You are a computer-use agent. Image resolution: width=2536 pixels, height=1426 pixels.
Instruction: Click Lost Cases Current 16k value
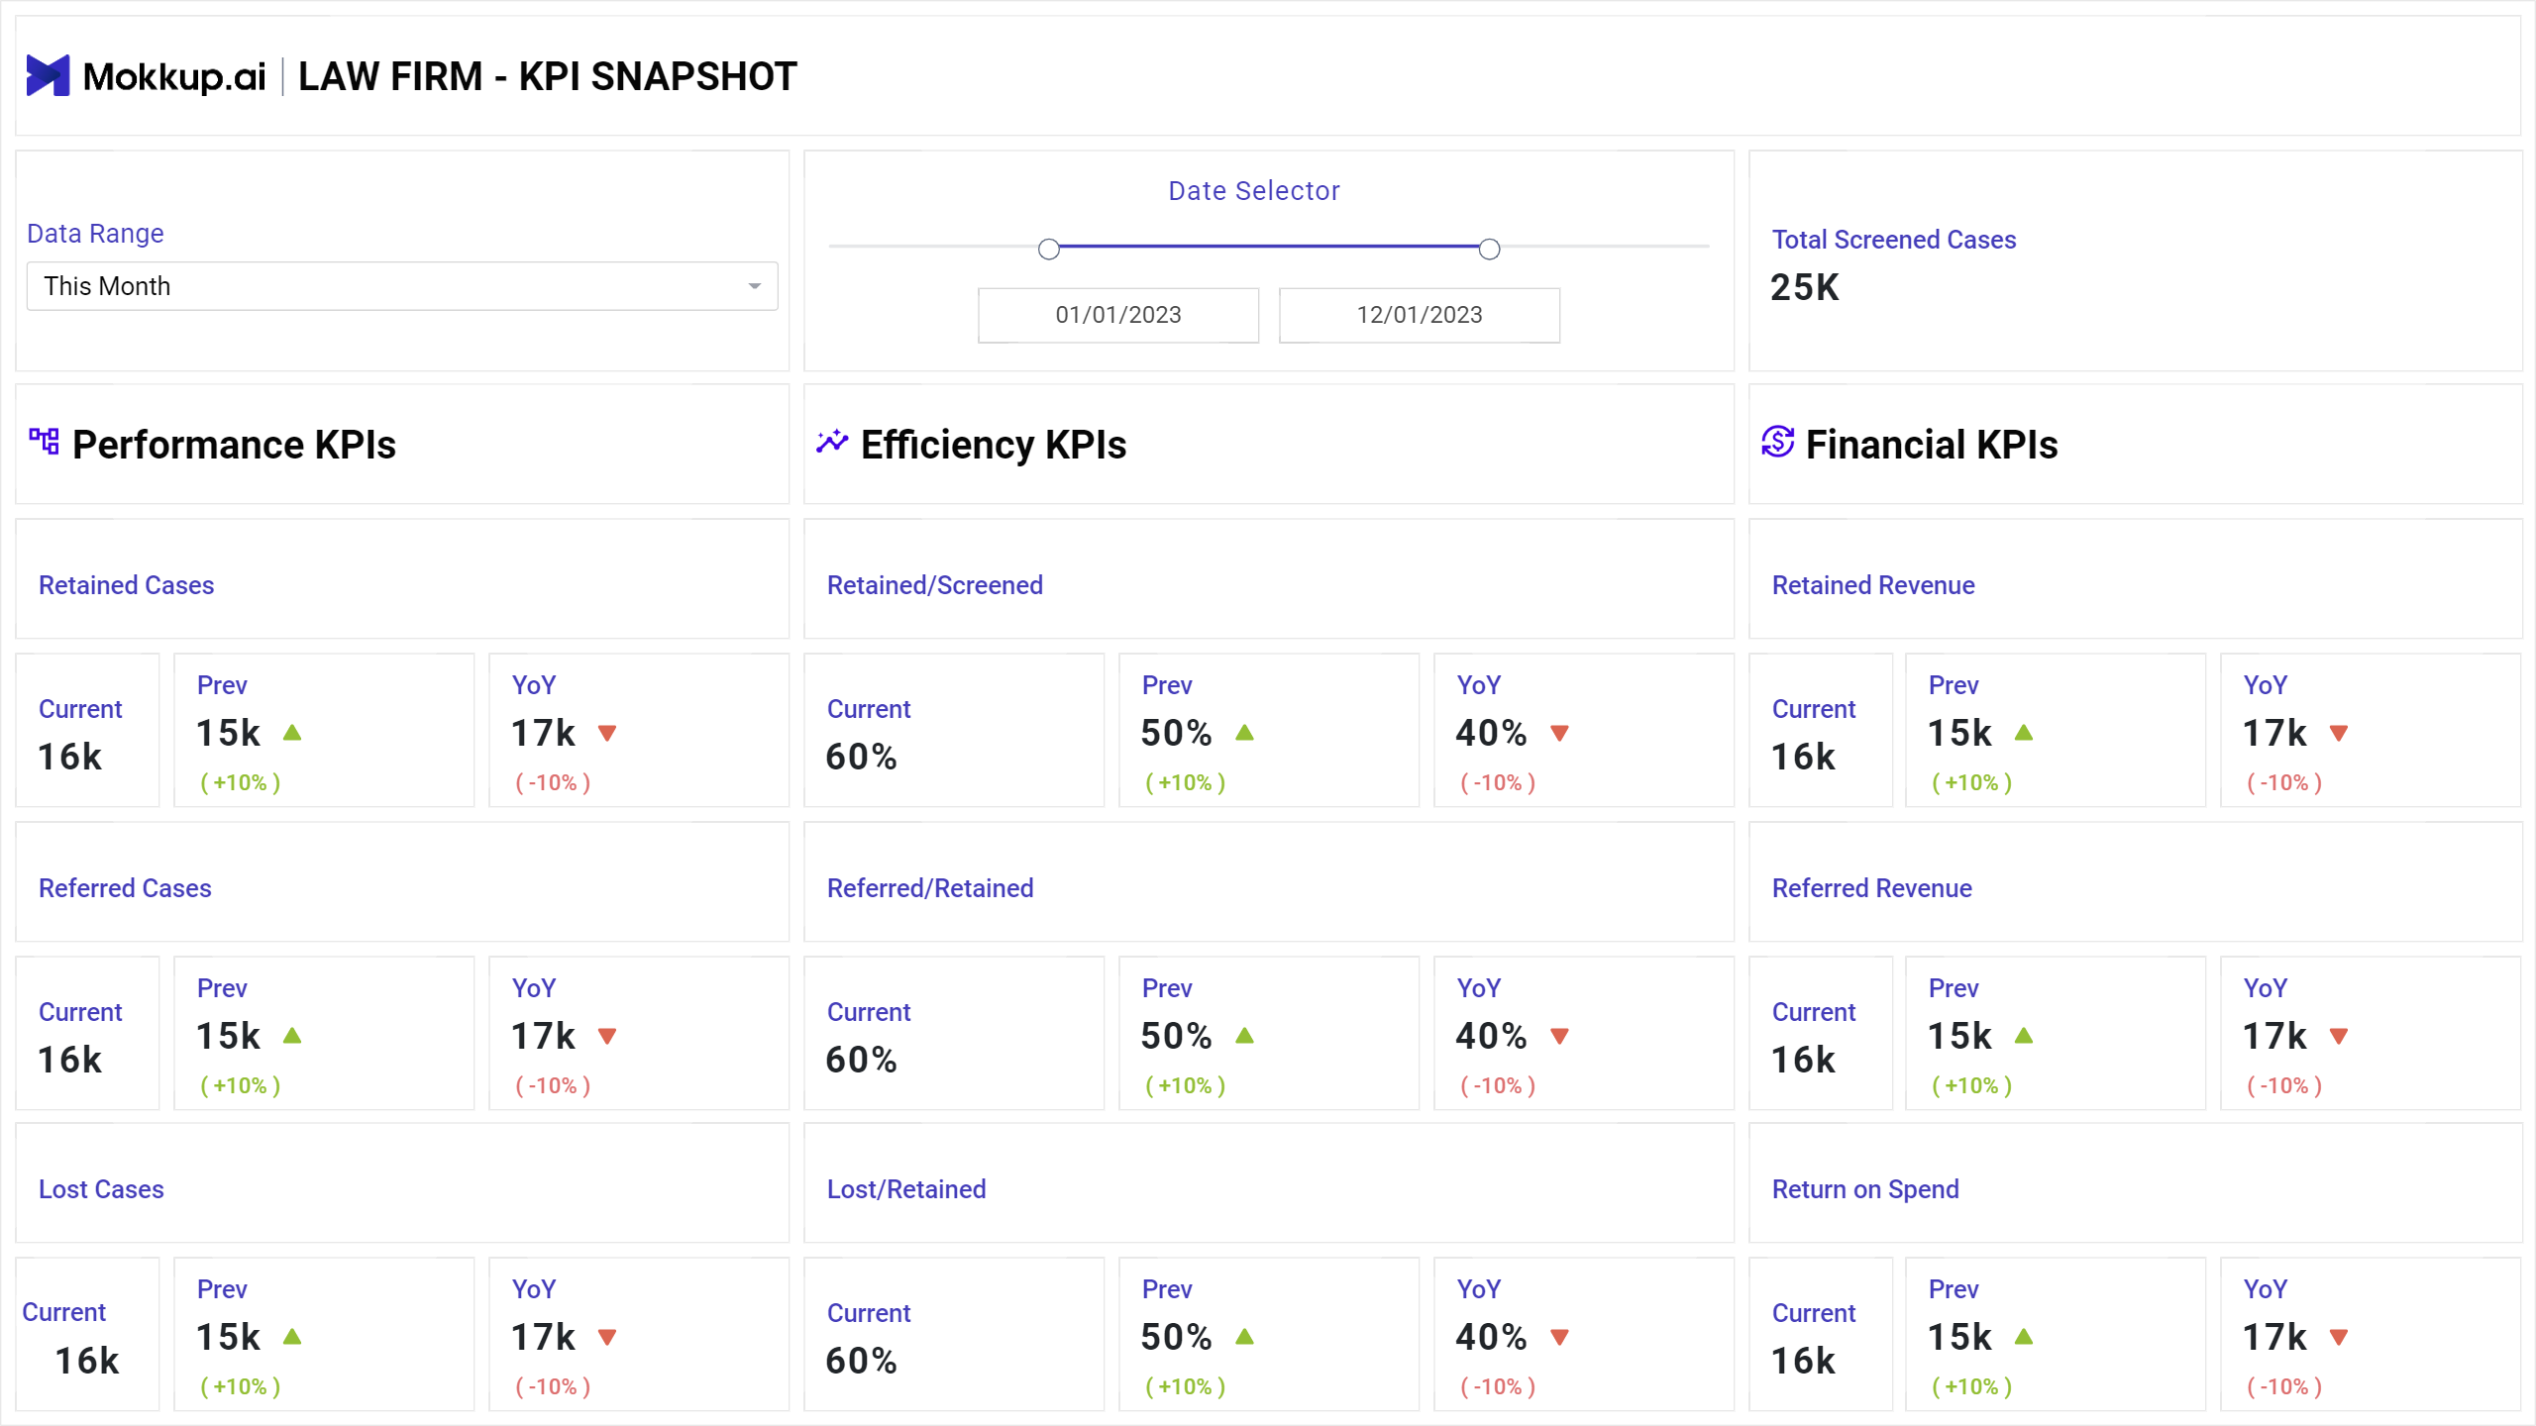[86, 1362]
